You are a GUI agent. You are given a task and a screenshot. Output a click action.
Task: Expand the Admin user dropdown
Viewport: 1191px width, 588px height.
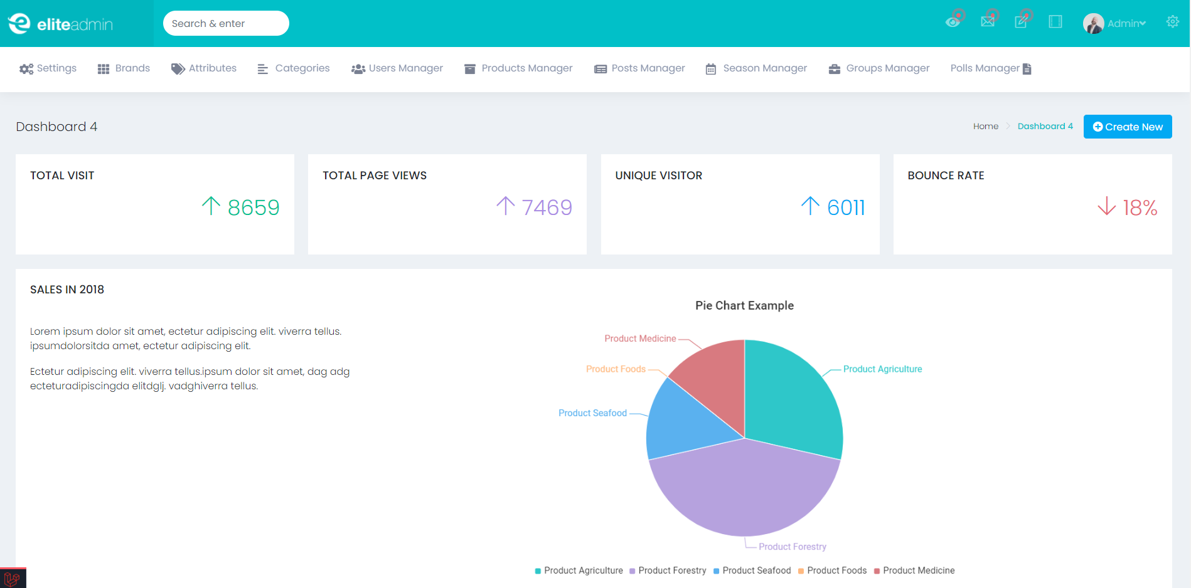click(x=1127, y=24)
